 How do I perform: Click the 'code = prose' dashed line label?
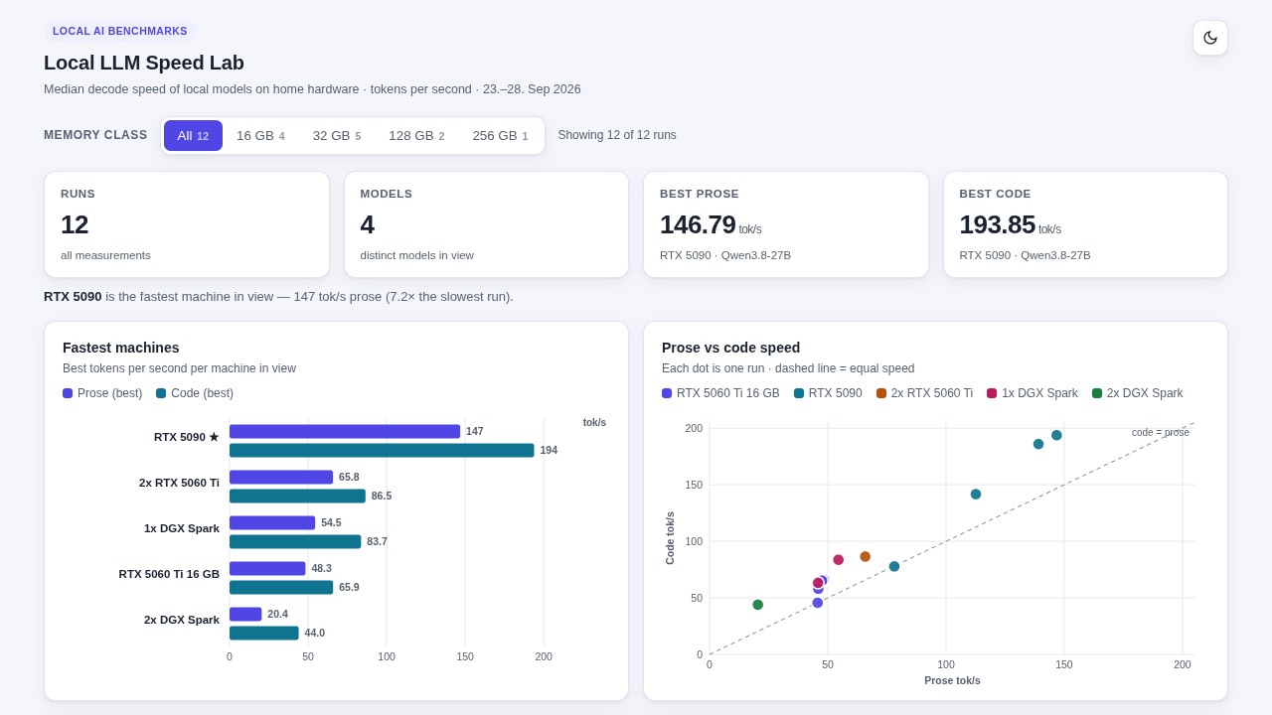(1161, 432)
